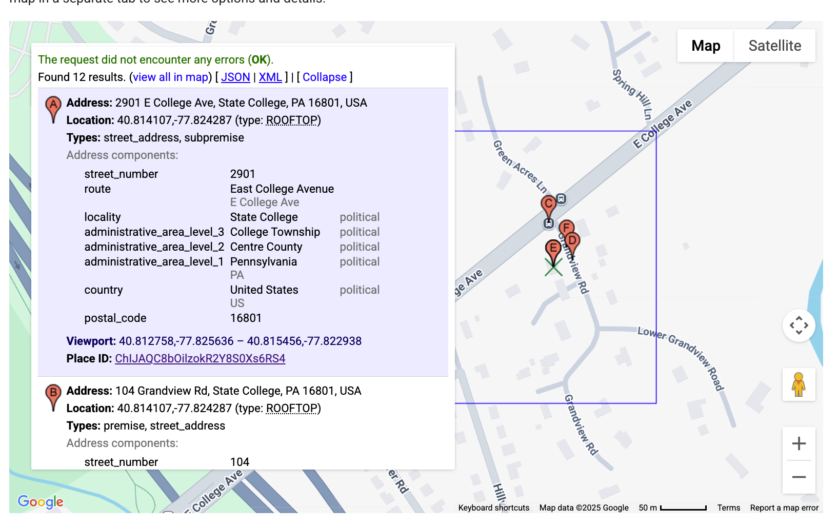Zoom out with the minus button
The height and width of the screenshot is (529, 838).
click(x=799, y=477)
